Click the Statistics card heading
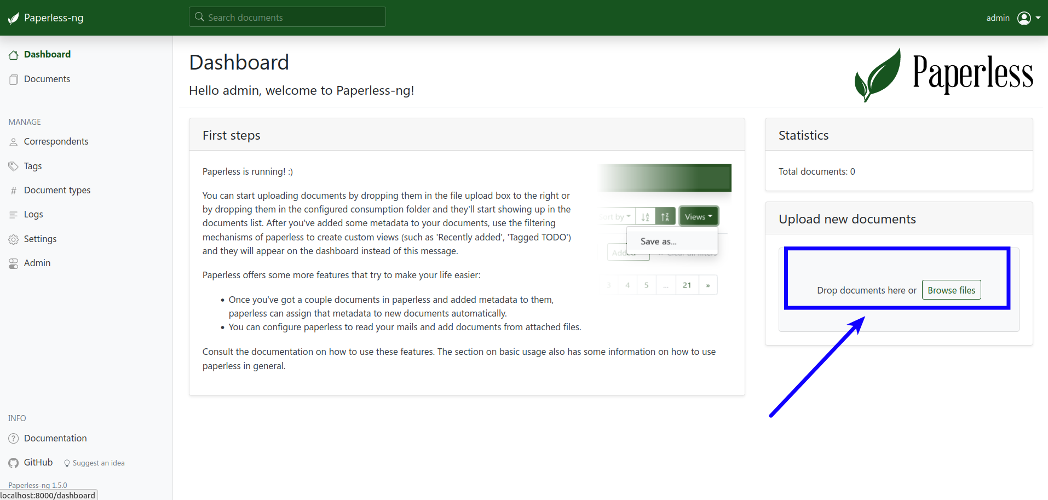1048x500 pixels. (803, 135)
